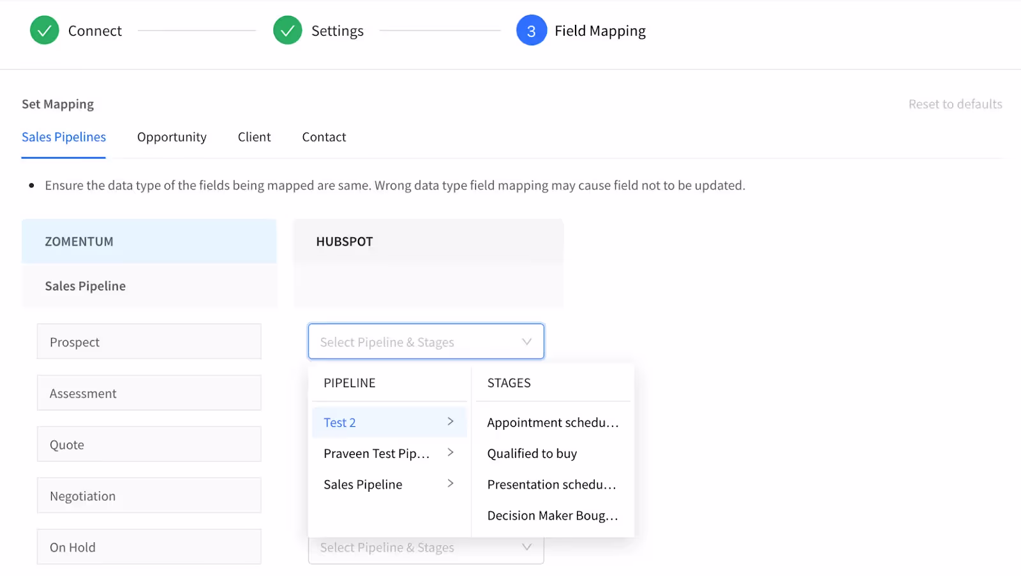Click the chevron arrow of On Hold dropdown
The width and height of the screenshot is (1021, 576).
coord(526,547)
